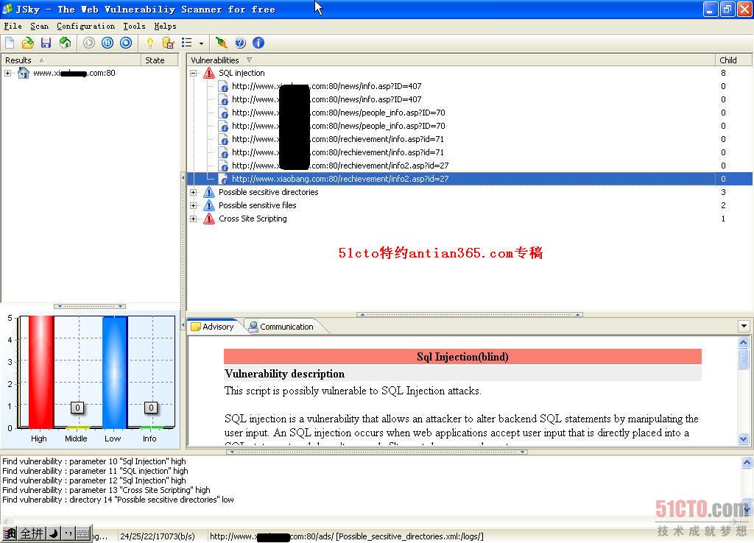Image resolution: width=754 pixels, height=543 pixels.
Task: Select the SQL injection tree item
Action: click(x=242, y=73)
